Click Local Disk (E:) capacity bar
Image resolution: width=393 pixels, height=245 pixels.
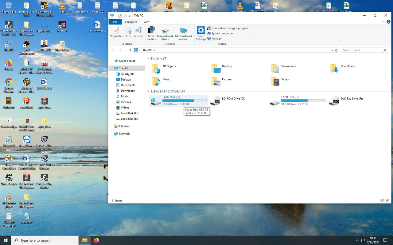click(303, 101)
